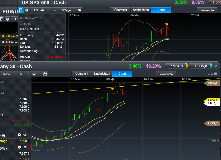Screen dimensions: 221x160
Task: Open the Übersicht tab on Germany 30
Action: [82, 74]
